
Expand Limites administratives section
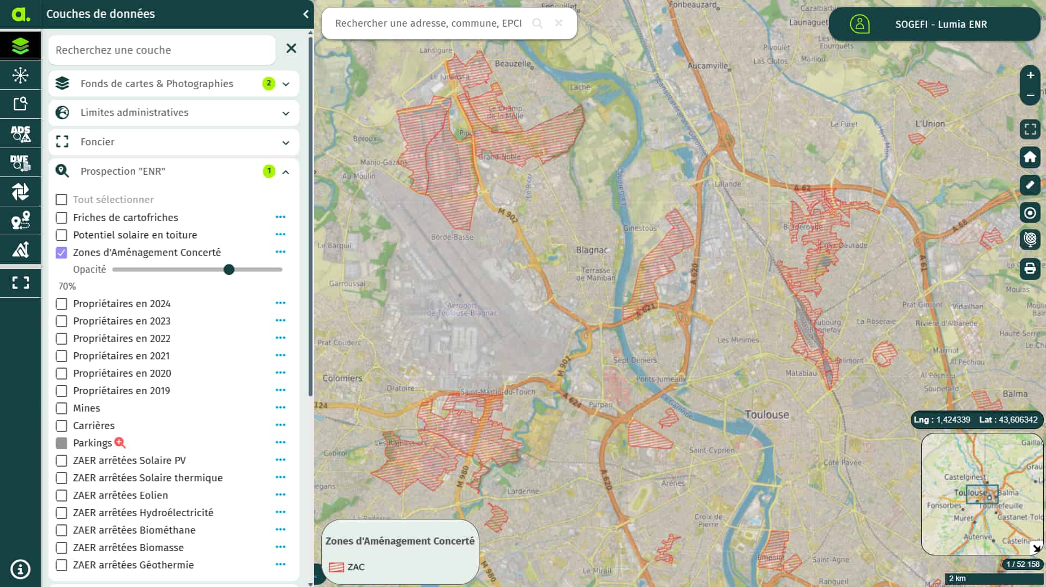174,113
